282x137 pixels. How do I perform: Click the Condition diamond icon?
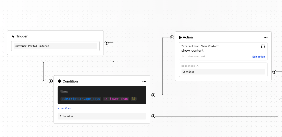pos(60,81)
